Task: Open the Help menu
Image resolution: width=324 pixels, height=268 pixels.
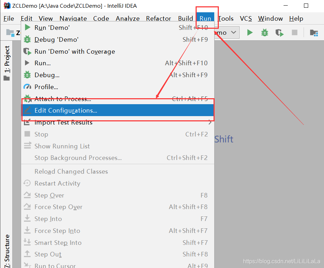Action: [296, 19]
